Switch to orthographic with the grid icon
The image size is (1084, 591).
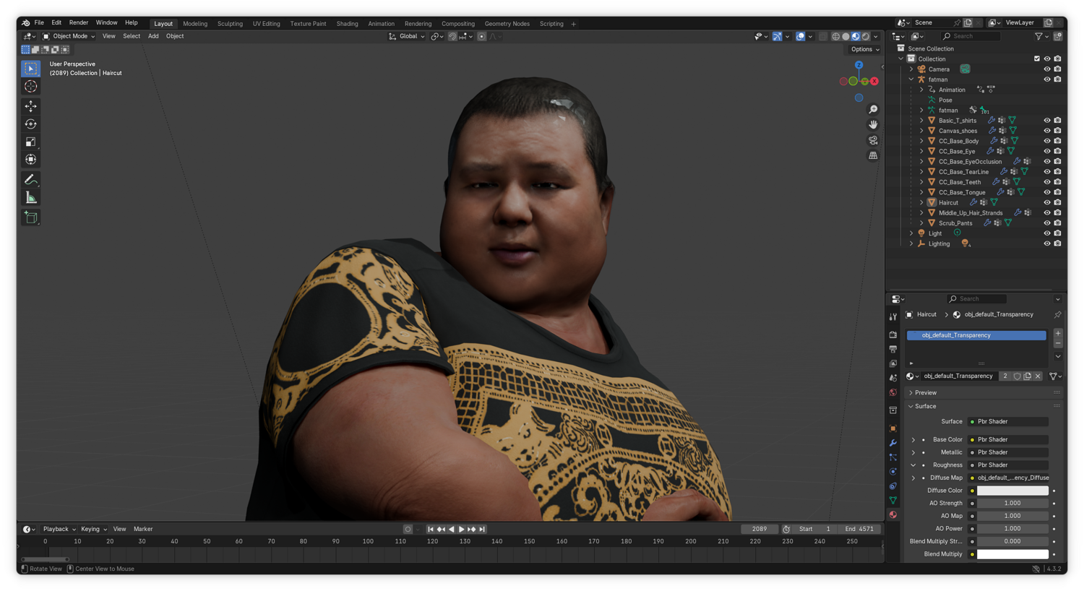coord(873,155)
